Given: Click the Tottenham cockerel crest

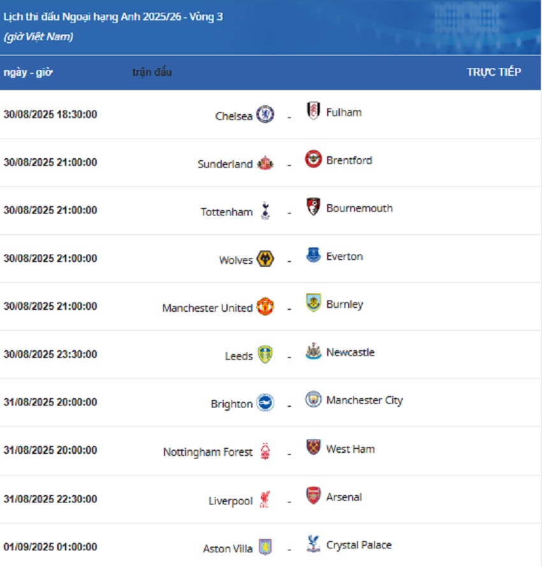Looking at the screenshot, I should tap(265, 210).
